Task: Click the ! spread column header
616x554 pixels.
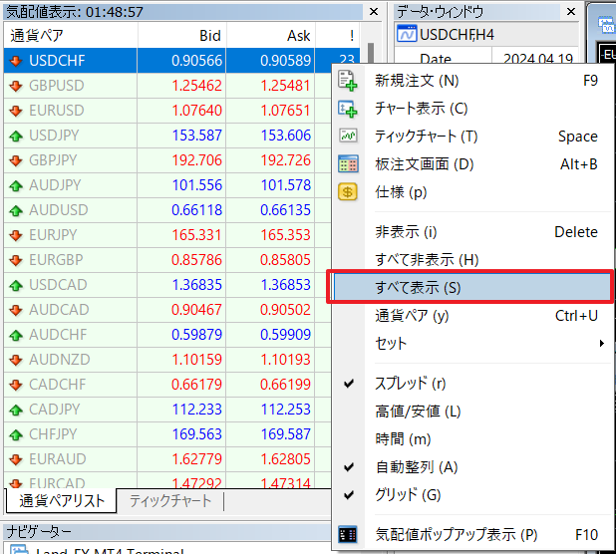Action: [x=338, y=35]
